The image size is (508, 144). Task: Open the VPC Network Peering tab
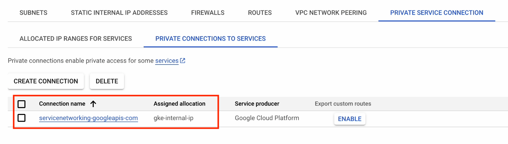pyautogui.click(x=331, y=13)
